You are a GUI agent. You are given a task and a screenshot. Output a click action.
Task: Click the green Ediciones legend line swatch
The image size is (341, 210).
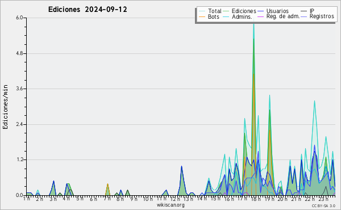click(x=226, y=11)
